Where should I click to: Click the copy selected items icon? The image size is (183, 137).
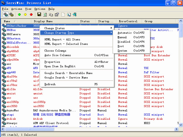coord(51,15)
